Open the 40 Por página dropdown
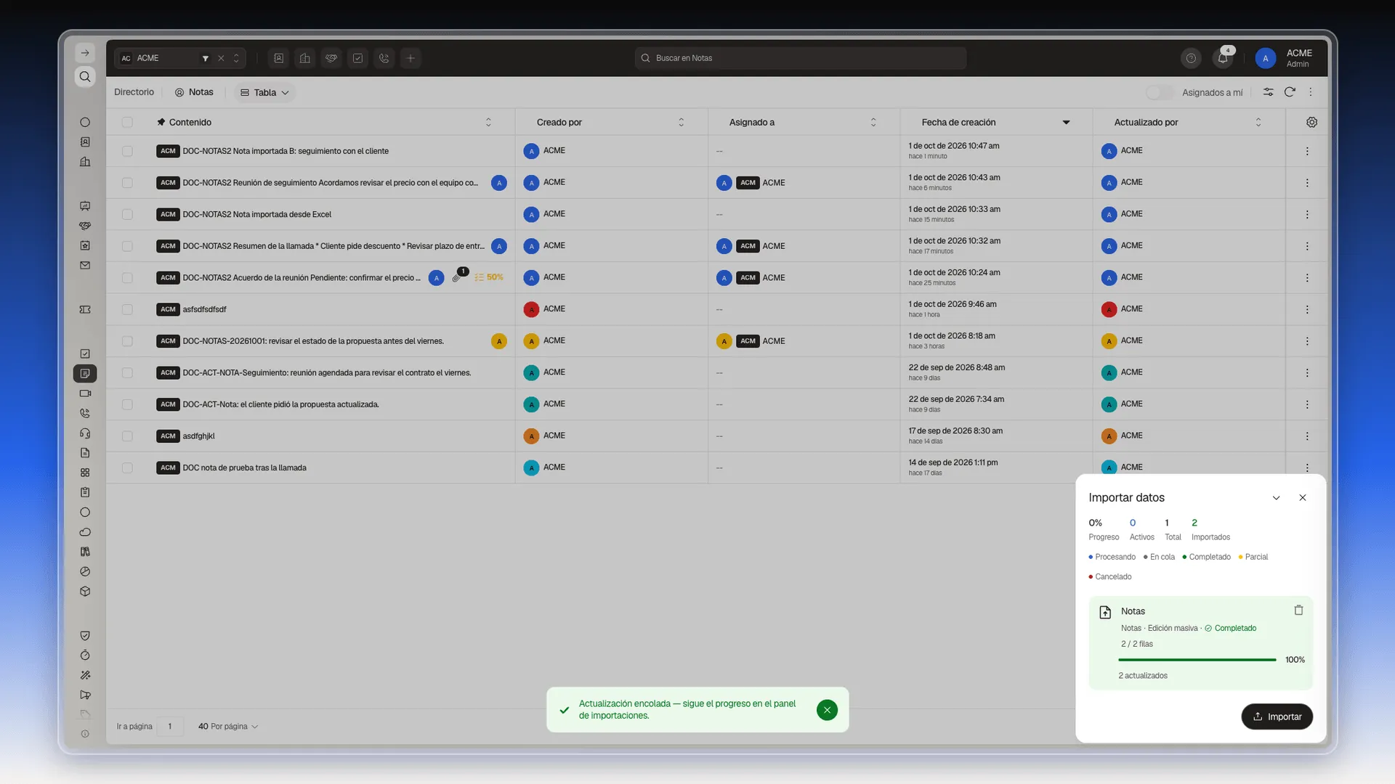1395x784 pixels. [228, 726]
